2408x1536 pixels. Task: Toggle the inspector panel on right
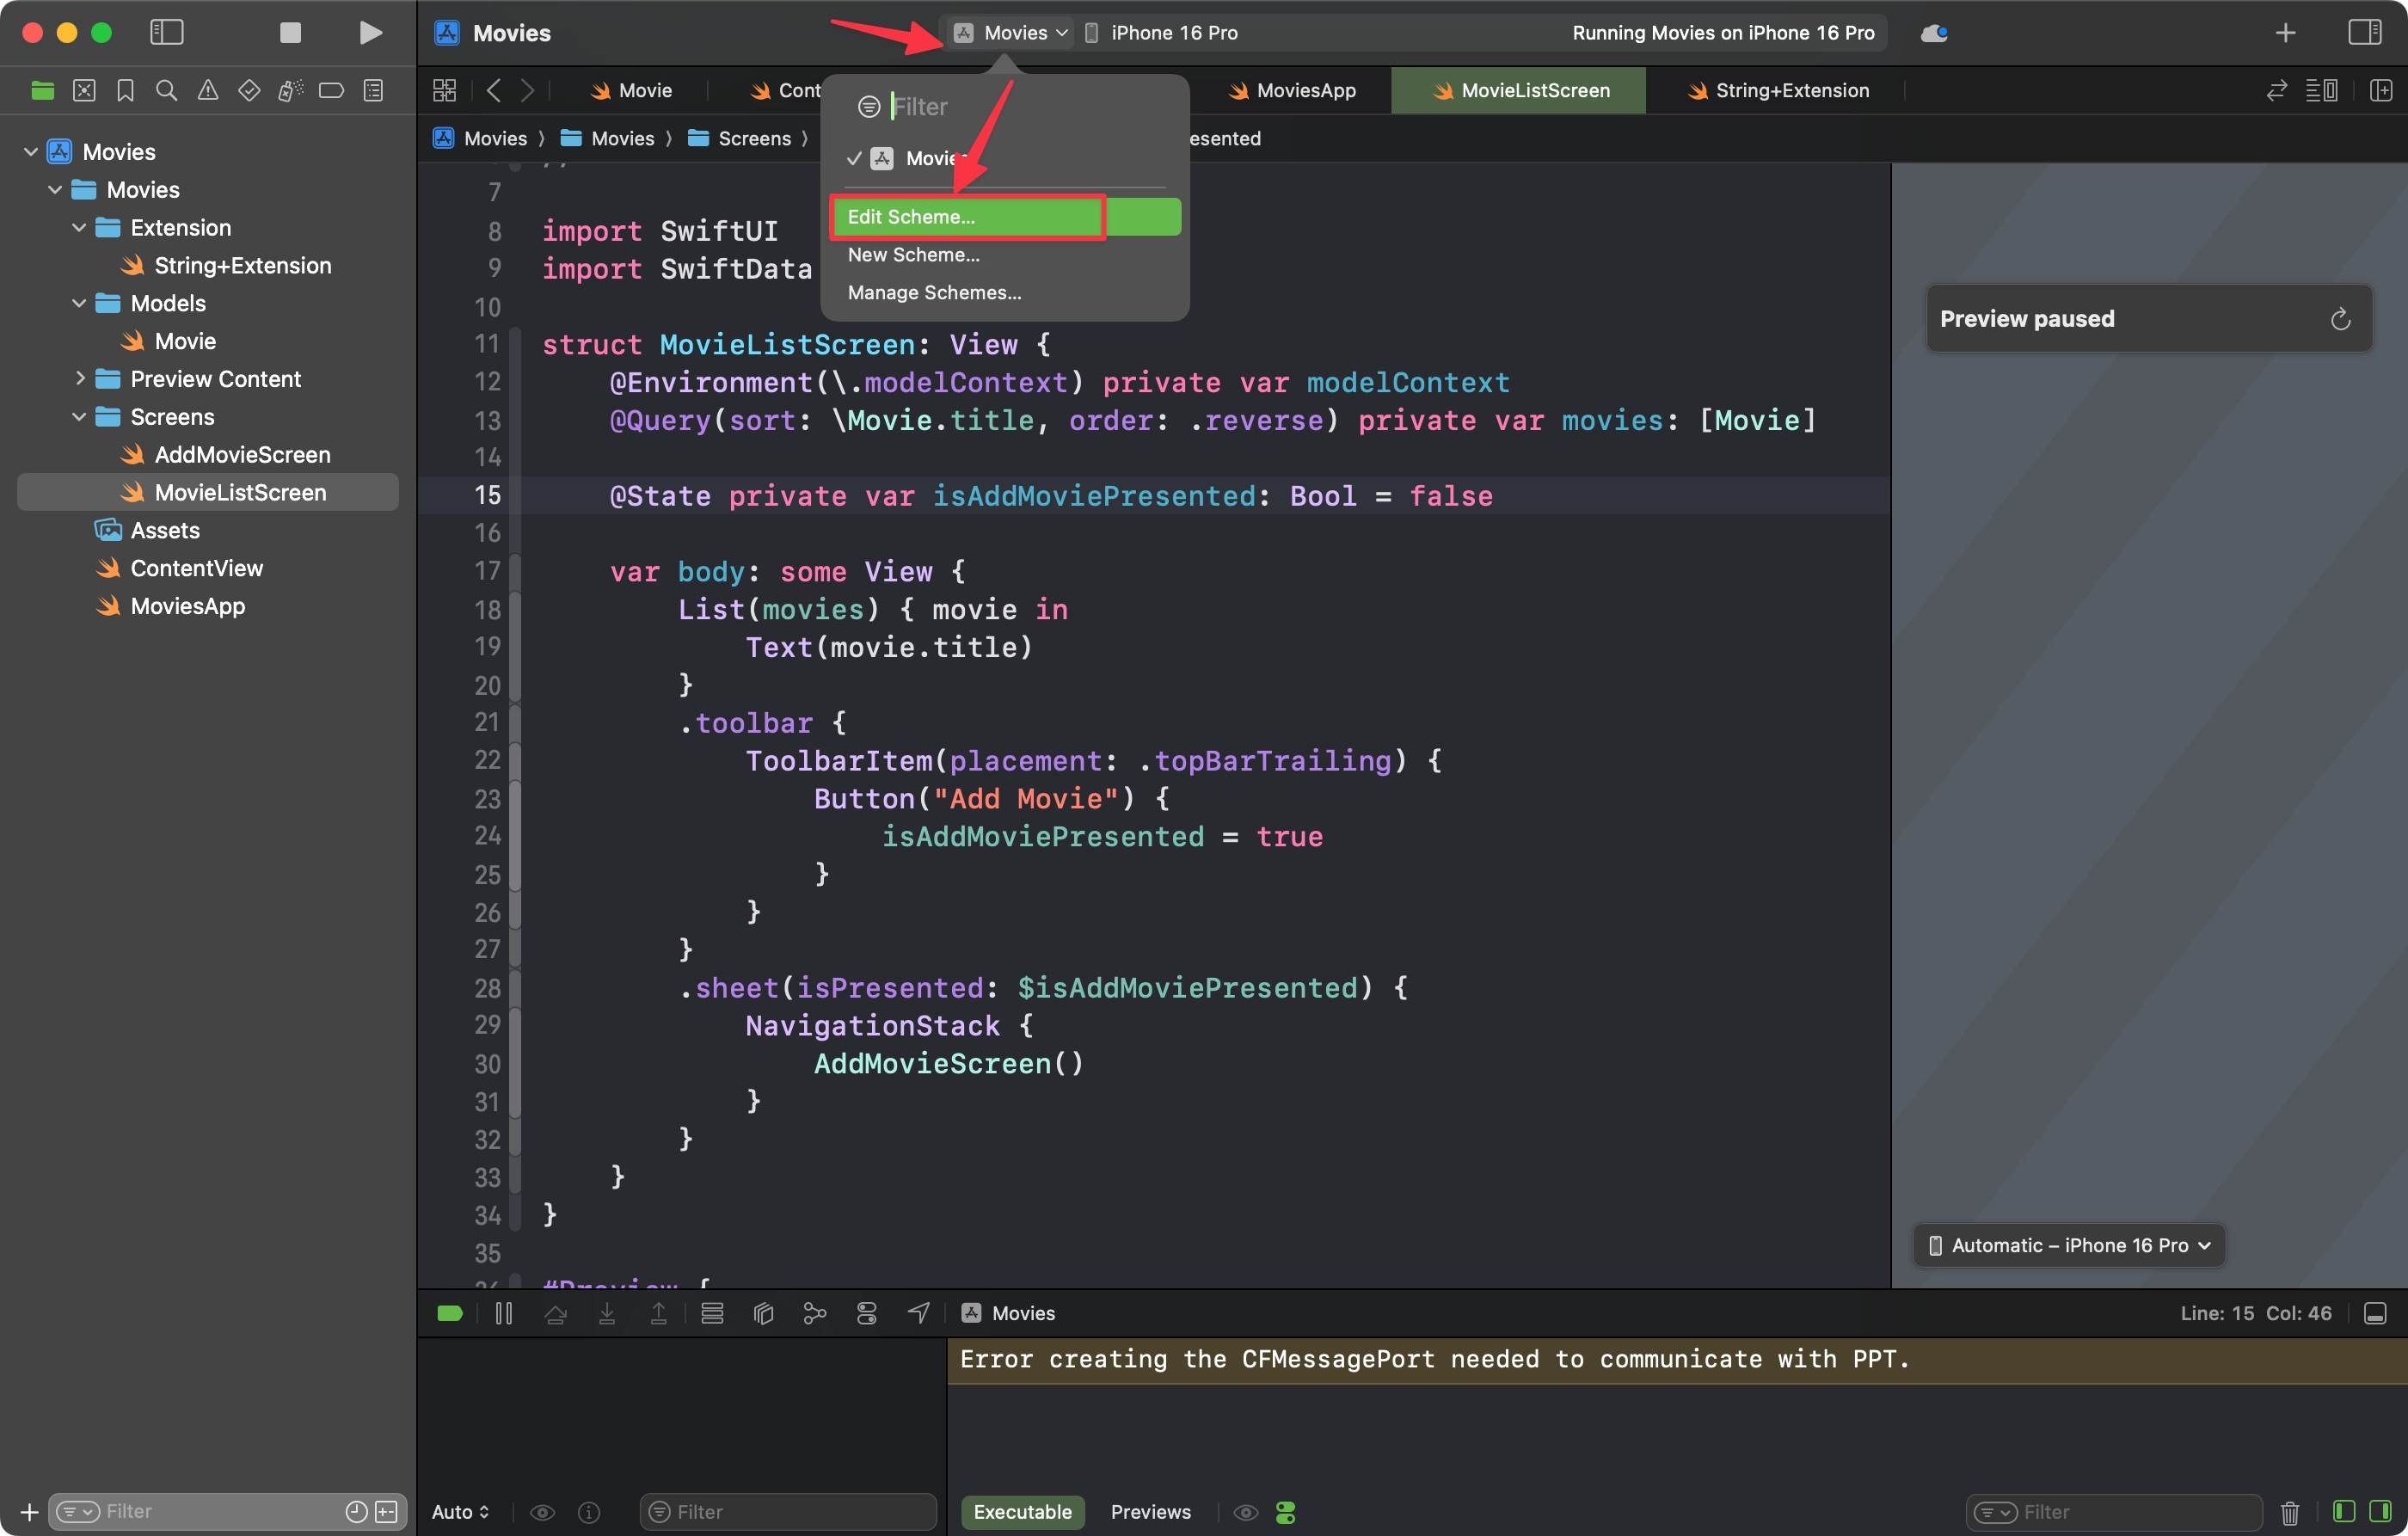[x=2364, y=33]
